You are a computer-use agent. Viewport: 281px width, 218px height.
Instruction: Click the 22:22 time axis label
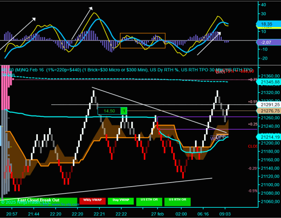click(121, 214)
